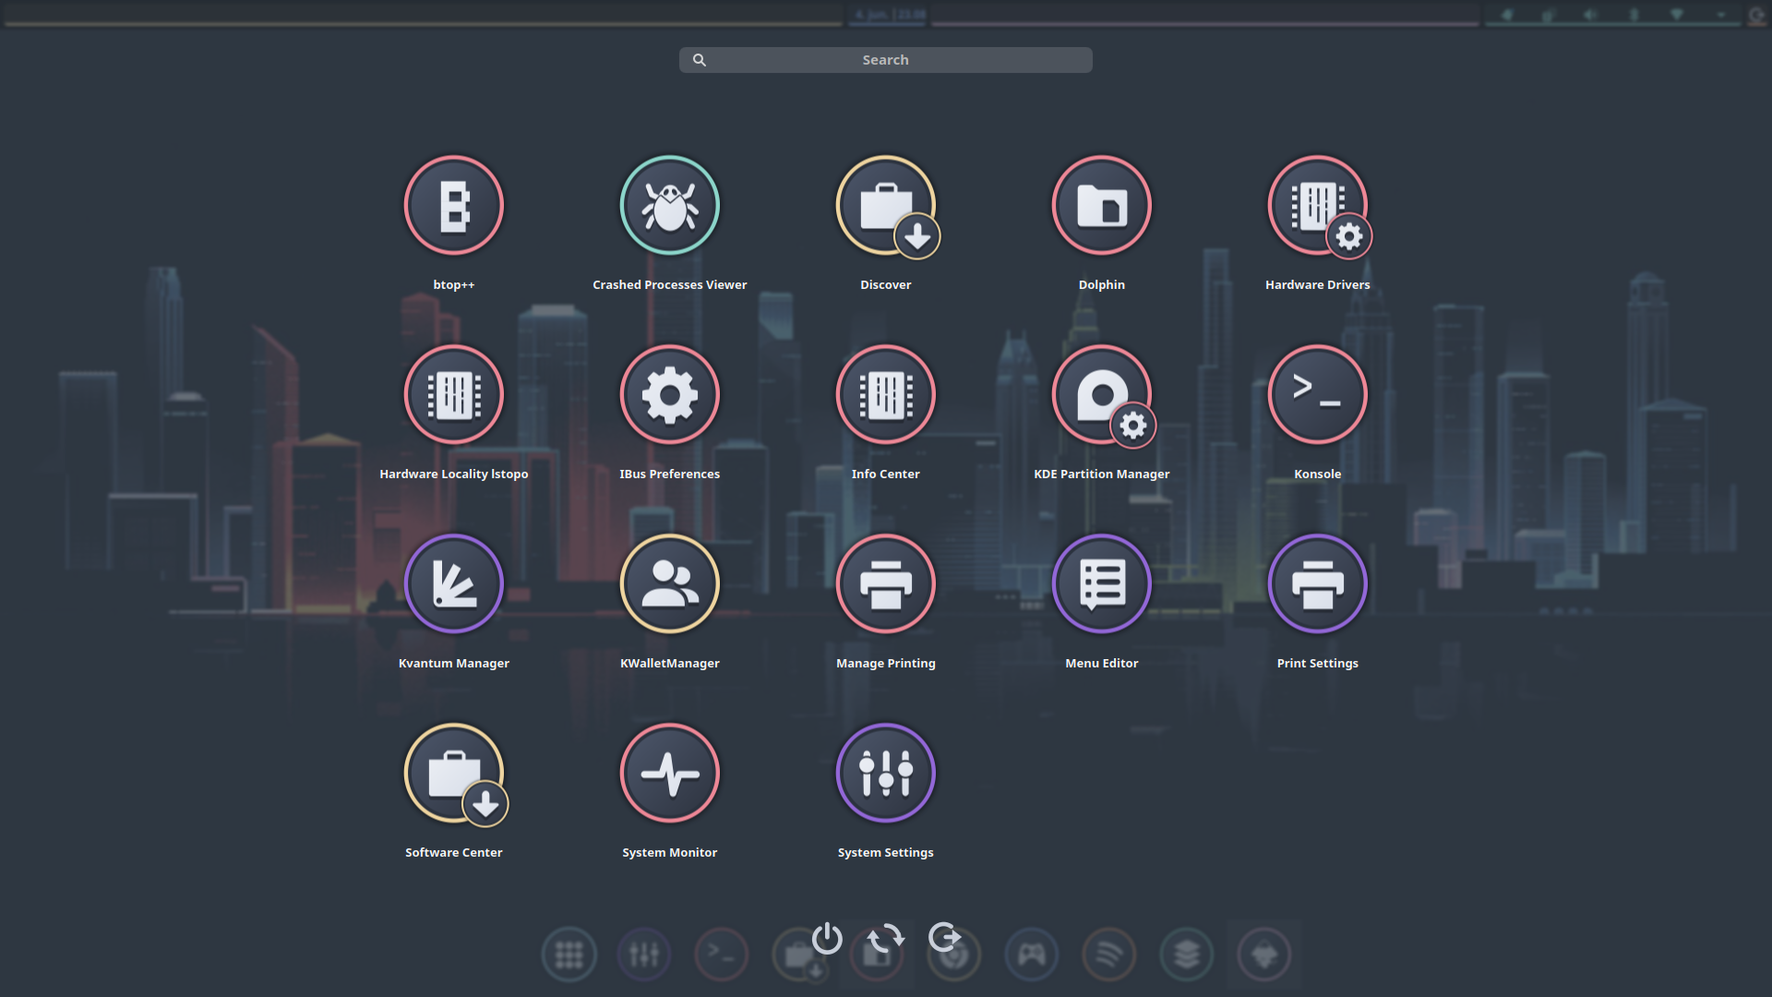The height and width of the screenshot is (997, 1772).
Task: Click the restart button
Action: coord(885,938)
